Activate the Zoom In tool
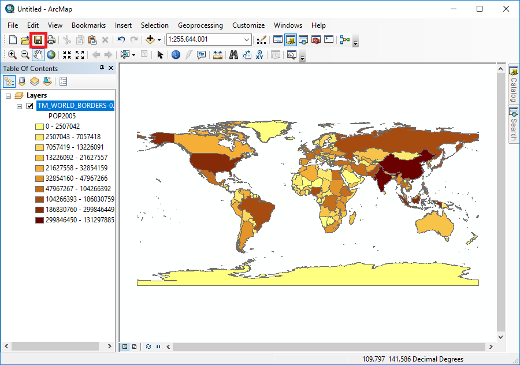520x365 pixels. tap(12, 54)
